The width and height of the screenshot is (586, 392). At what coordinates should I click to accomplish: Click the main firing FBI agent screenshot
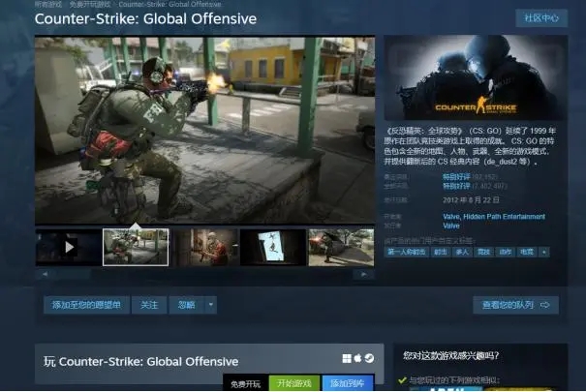204,130
